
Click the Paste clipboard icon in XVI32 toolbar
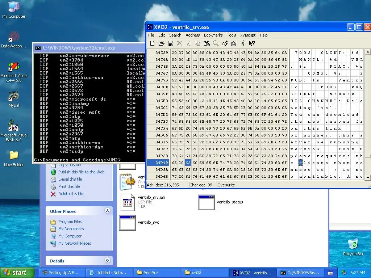tap(207, 43)
